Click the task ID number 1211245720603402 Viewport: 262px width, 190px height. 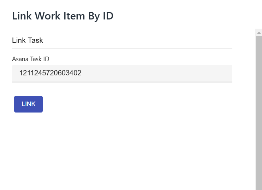coord(50,73)
